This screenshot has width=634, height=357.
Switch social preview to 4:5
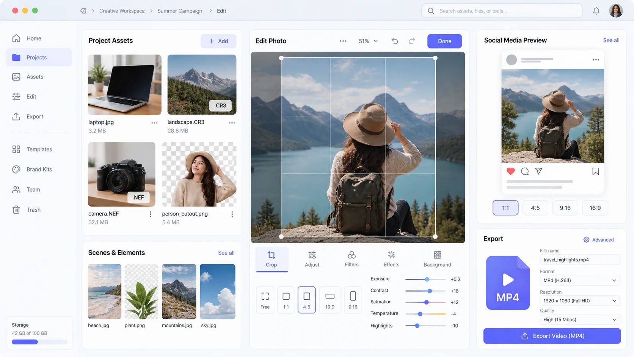pyautogui.click(x=535, y=208)
